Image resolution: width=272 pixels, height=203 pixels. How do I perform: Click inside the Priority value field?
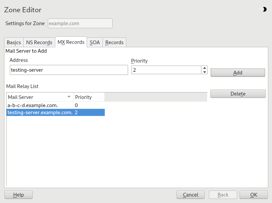[166, 70]
